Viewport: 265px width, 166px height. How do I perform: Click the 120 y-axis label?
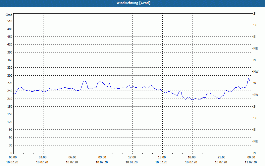click(x=10, y=122)
